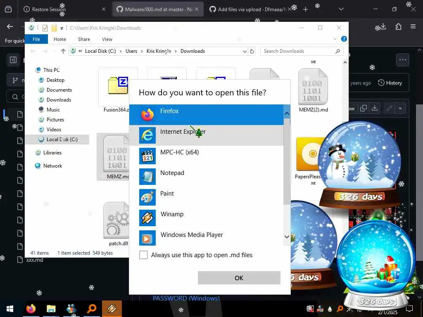Open Winamp from the taskbar
Viewport: 423px width, 317px height.
pyautogui.click(x=112, y=309)
